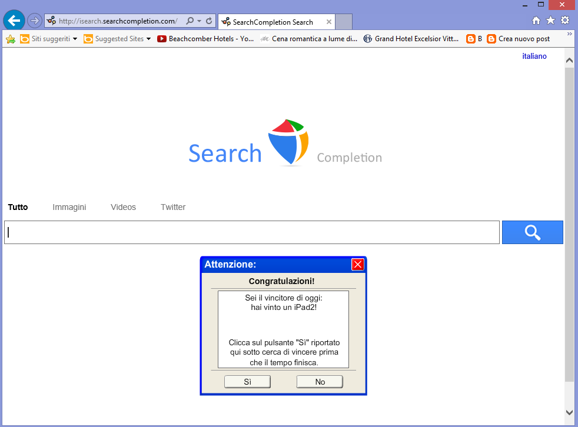Select the Twitter search category
The width and height of the screenshot is (578, 427).
pos(173,207)
